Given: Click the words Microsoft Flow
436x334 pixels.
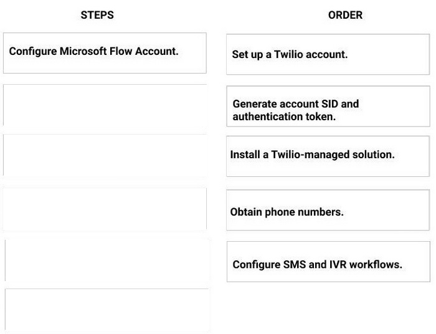Looking at the screenshot, I should [x=96, y=51].
